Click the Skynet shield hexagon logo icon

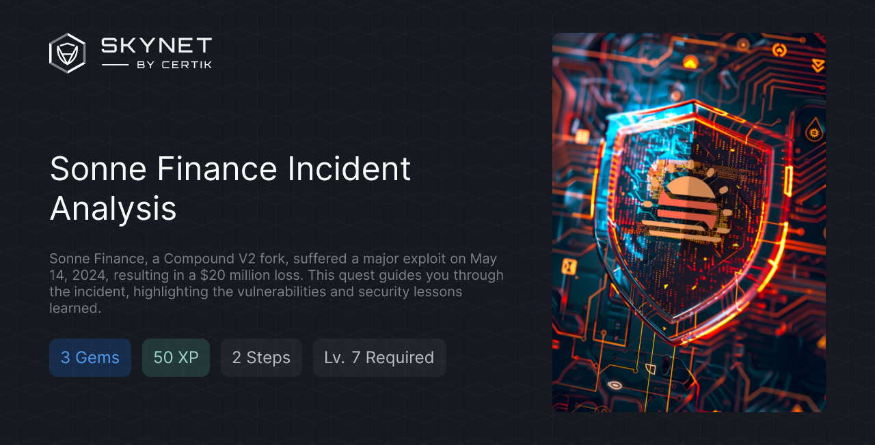tap(67, 53)
